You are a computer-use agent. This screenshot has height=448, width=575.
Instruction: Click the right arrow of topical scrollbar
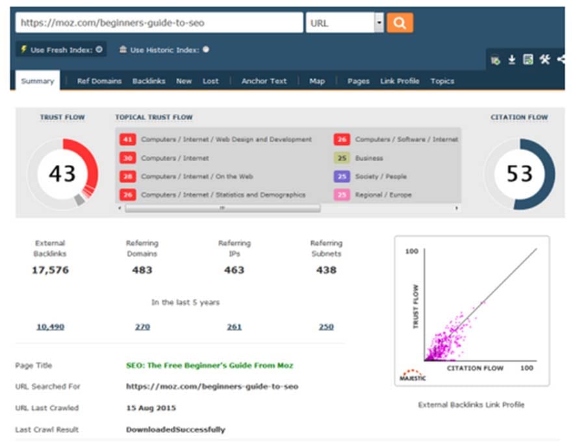point(457,208)
